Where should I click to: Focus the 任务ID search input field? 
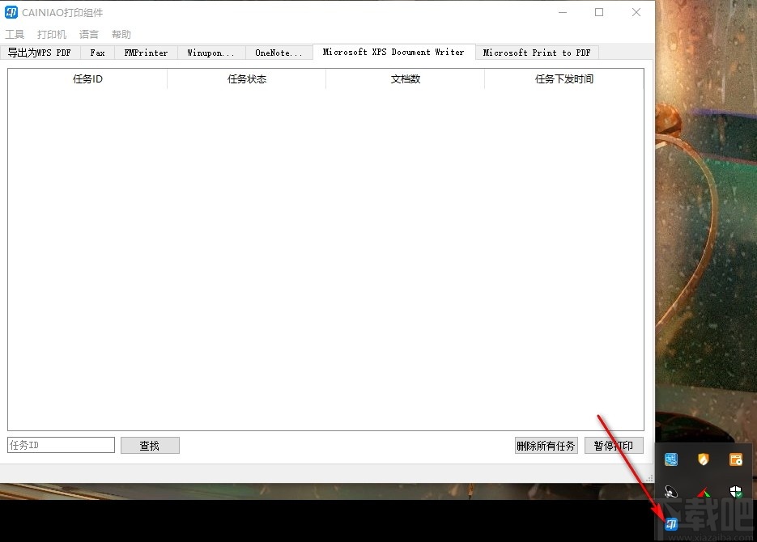[x=61, y=445]
